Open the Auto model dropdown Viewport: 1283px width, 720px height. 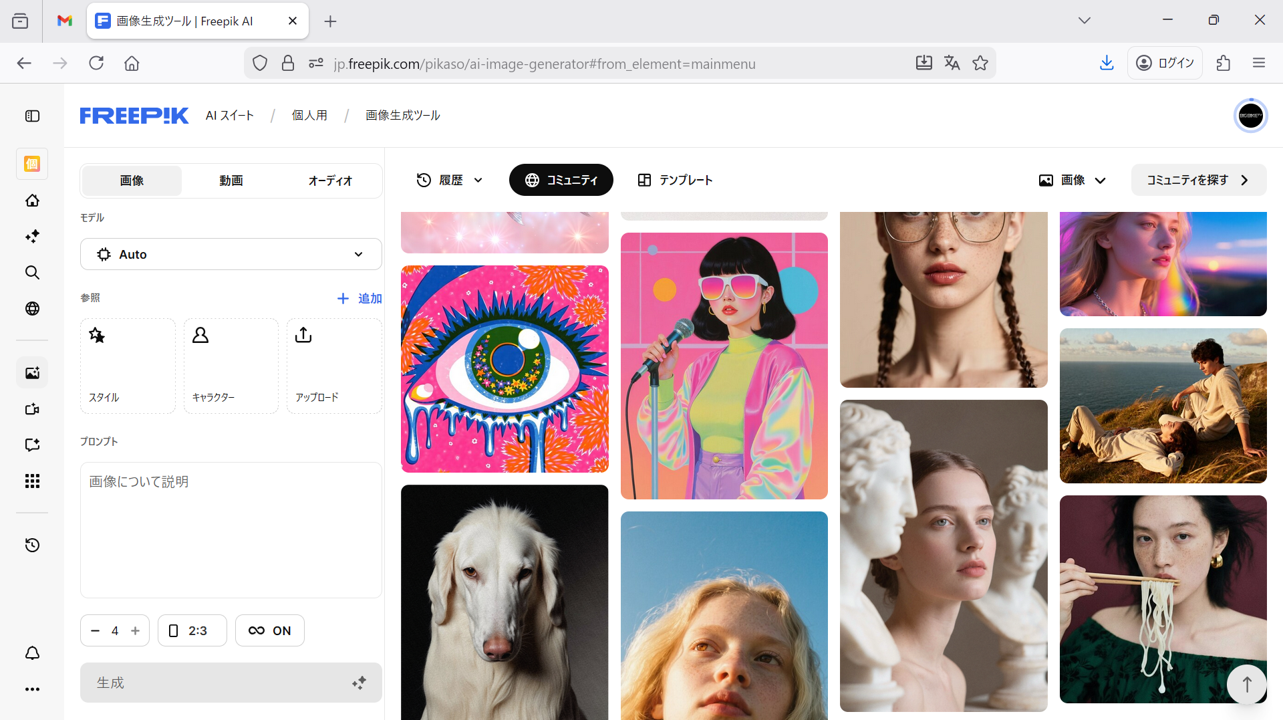(231, 254)
